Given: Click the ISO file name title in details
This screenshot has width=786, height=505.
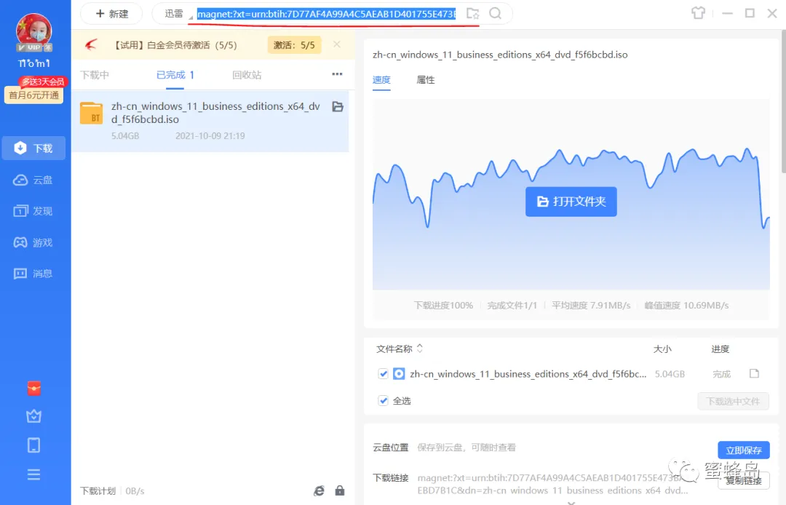Looking at the screenshot, I should pos(500,55).
